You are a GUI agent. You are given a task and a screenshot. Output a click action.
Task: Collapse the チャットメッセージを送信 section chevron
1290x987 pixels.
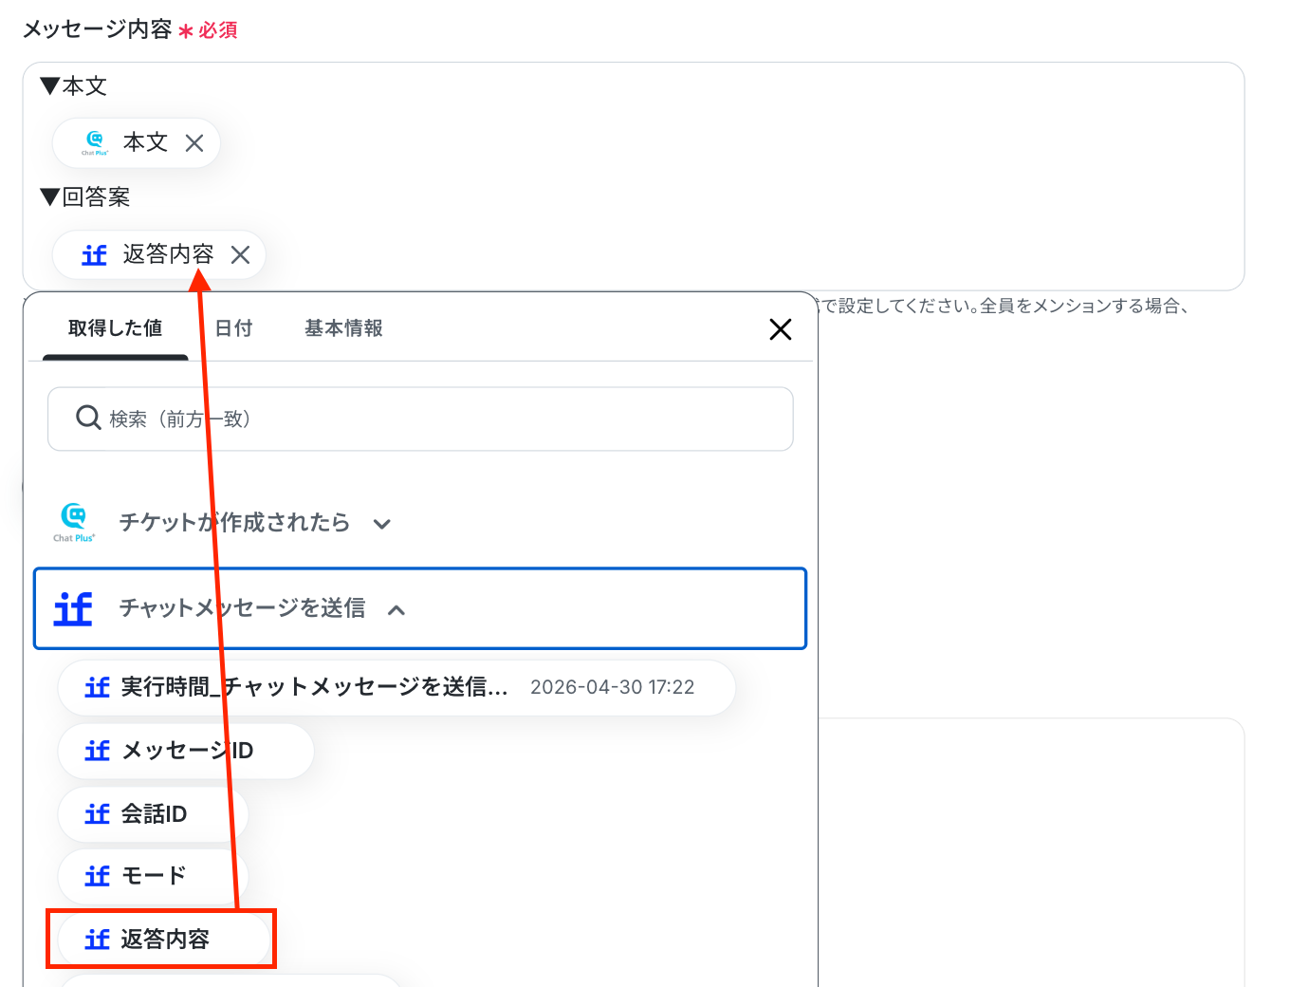pos(396,610)
